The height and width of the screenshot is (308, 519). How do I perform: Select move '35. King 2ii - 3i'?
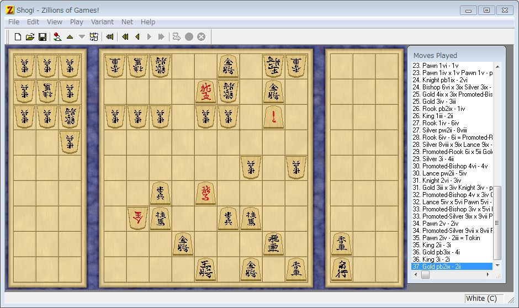tap(452, 245)
